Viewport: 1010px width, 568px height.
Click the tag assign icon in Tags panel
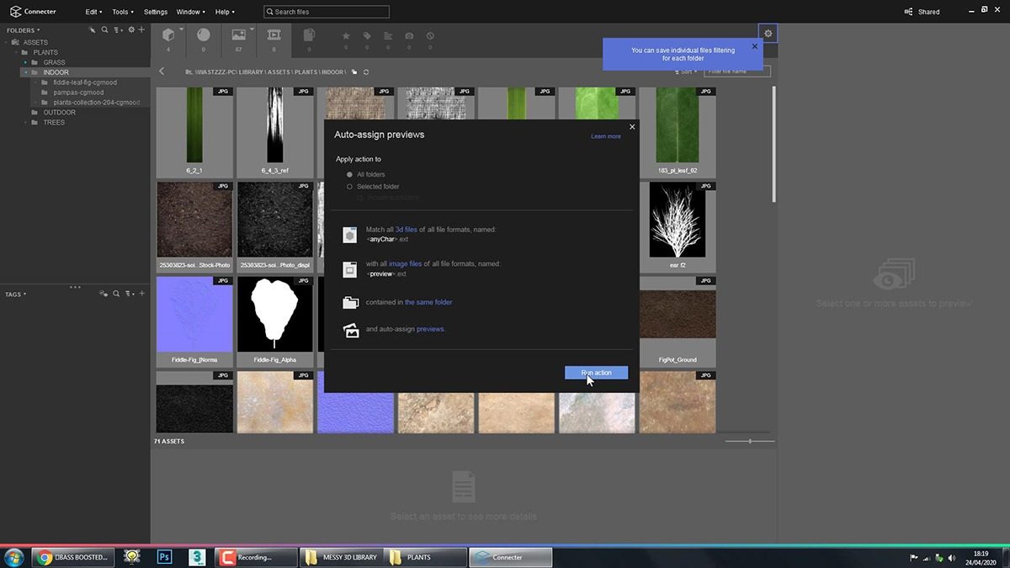tap(104, 294)
